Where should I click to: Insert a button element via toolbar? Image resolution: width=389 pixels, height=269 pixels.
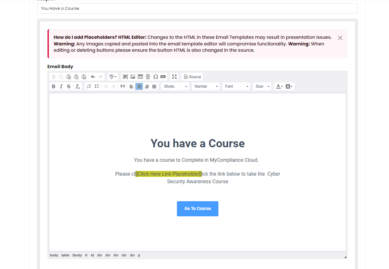tap(163, 77)
